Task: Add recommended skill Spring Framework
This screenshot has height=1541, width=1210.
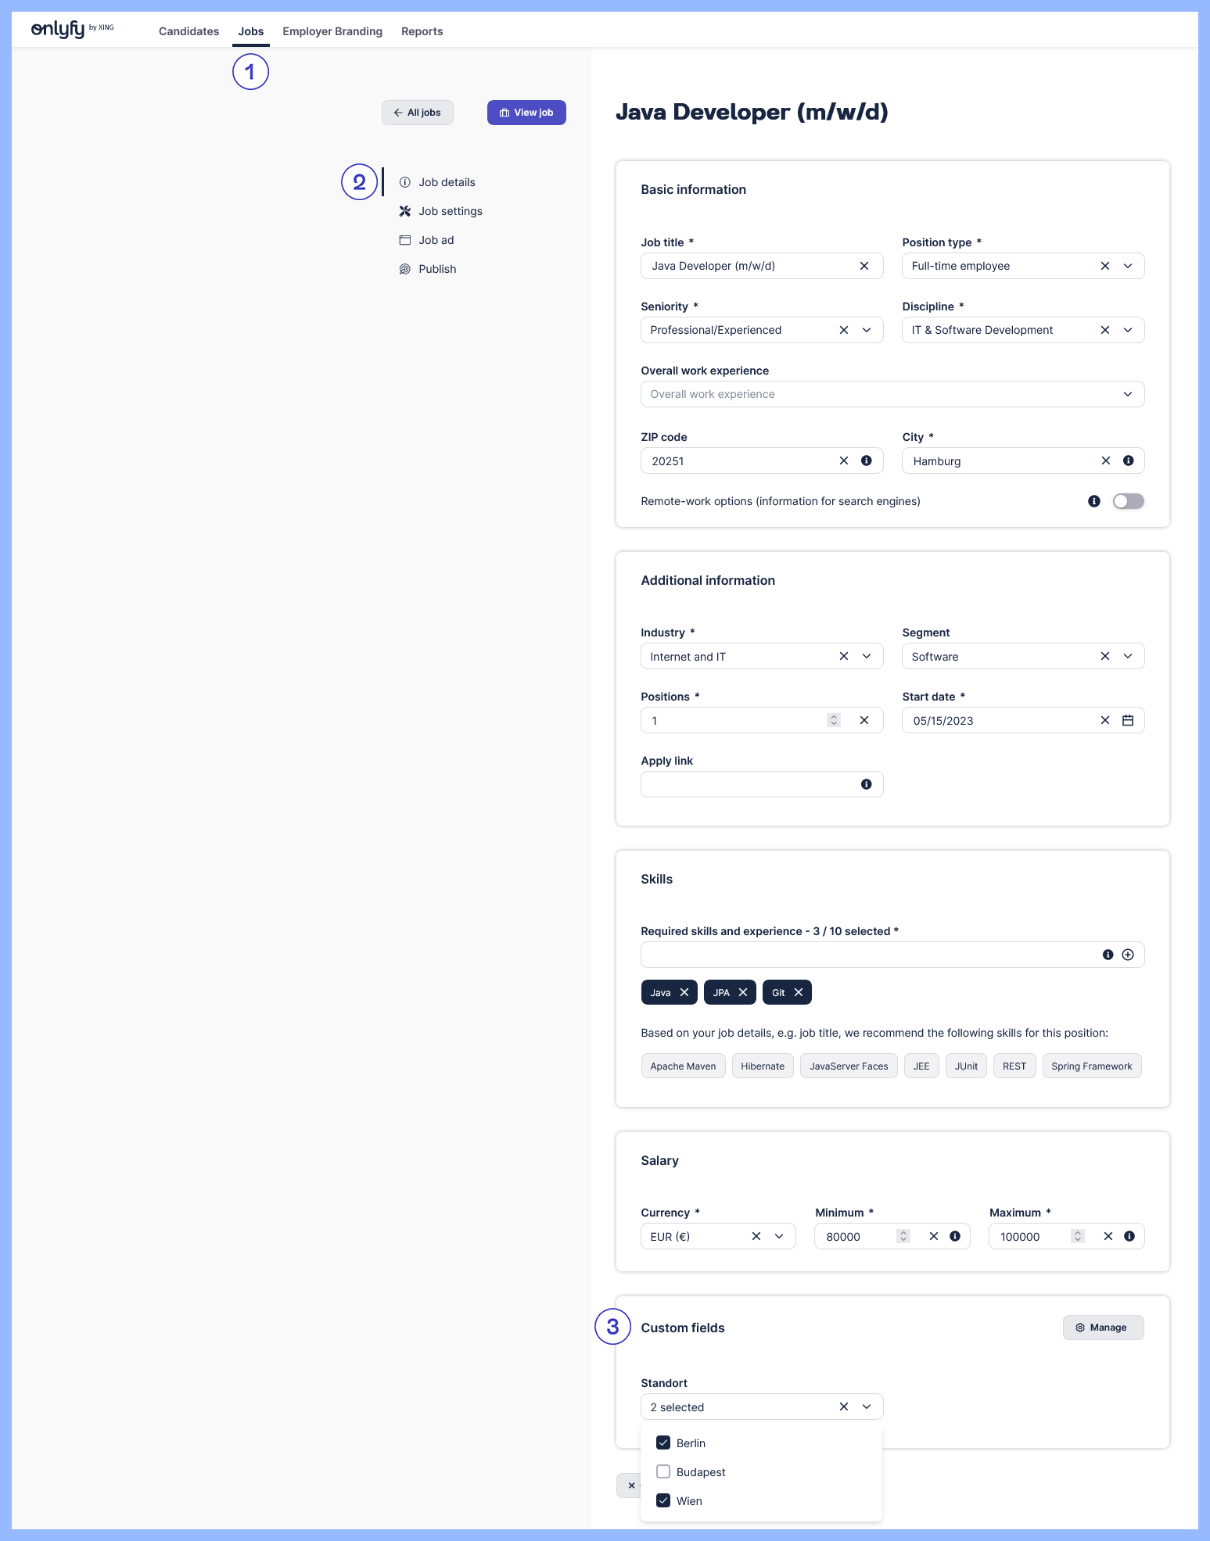Action: [1092, 1066]
